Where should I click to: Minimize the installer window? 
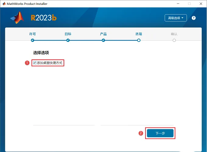click(x=178, y=4)
